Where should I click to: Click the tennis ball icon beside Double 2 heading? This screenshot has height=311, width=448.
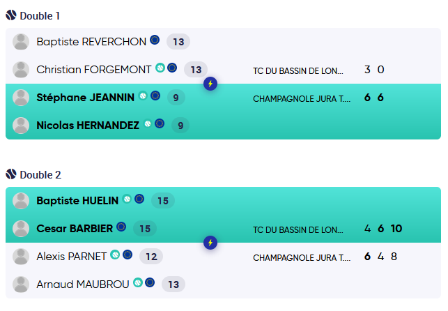tap(10, 174)
